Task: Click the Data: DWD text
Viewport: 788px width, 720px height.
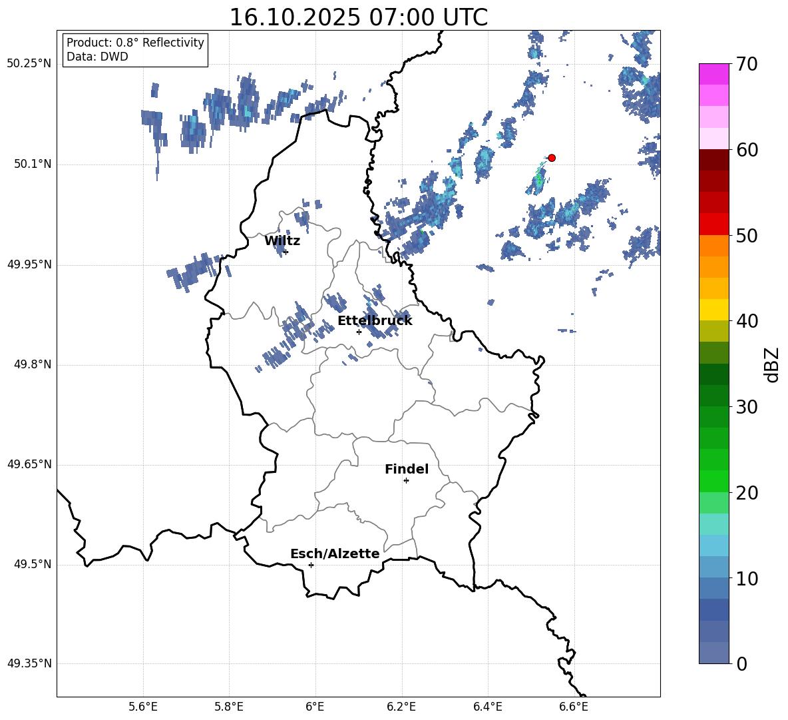Action: tap(97, 57)
